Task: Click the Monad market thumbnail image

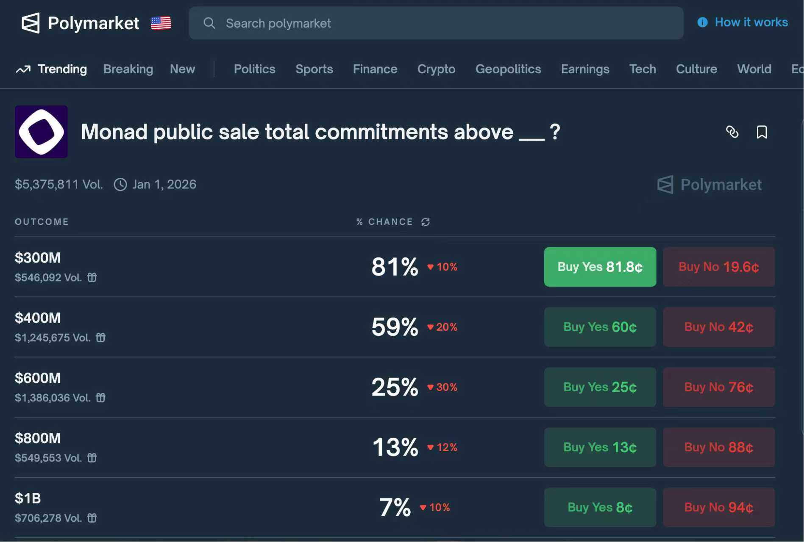Action: click(41, 132)
